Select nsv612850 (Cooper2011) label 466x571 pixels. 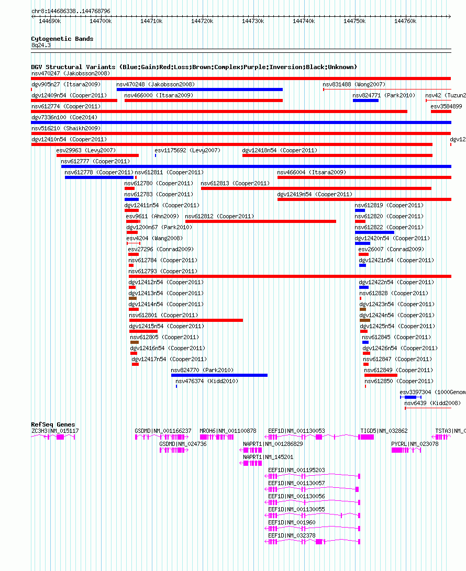pyautogui.click(x=399, y=381)
